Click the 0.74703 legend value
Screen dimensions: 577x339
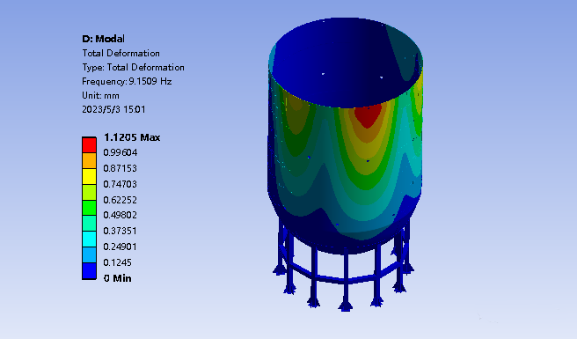point(120,184)
